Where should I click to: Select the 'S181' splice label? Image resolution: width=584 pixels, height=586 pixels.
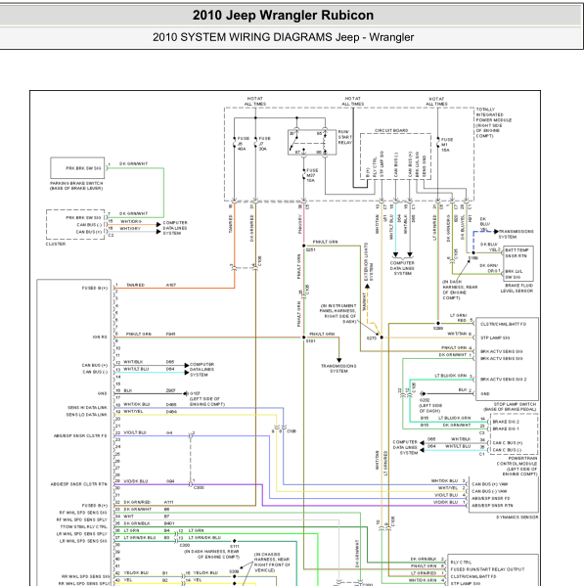pos(311,340)
